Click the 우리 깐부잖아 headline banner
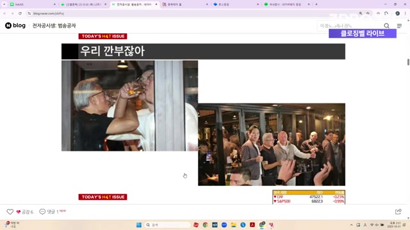The image size is (410, 230). (203, 51)
